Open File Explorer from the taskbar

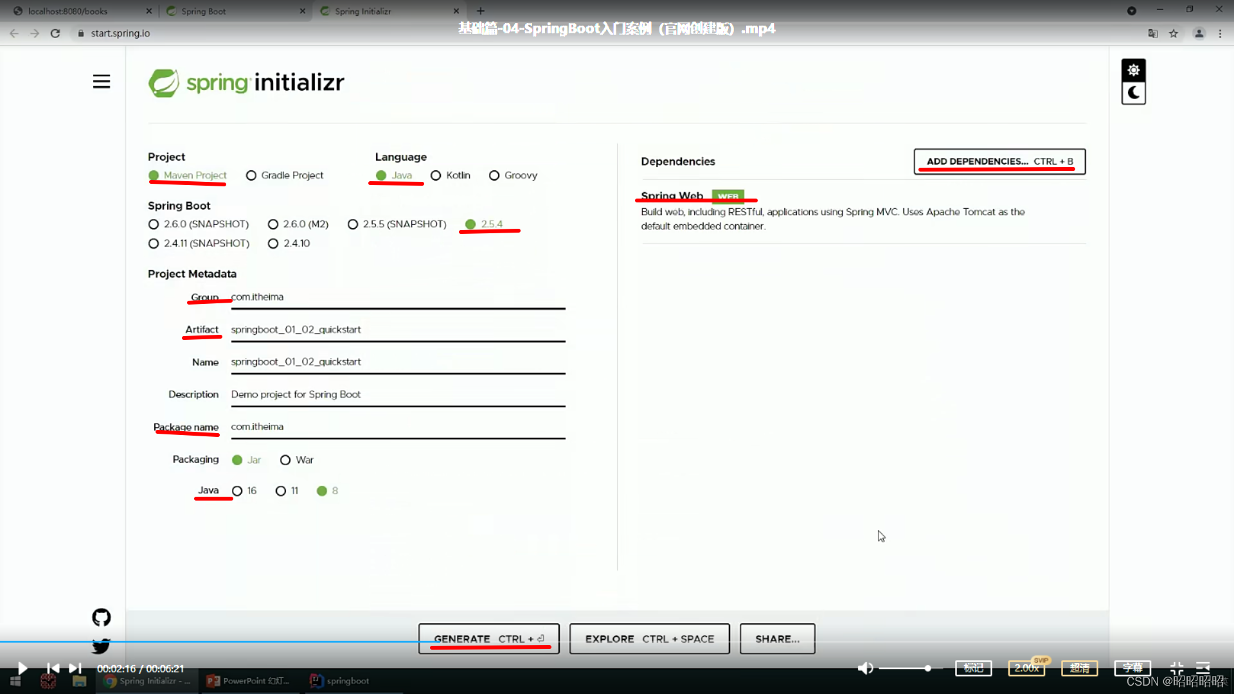tap(80, 681)
